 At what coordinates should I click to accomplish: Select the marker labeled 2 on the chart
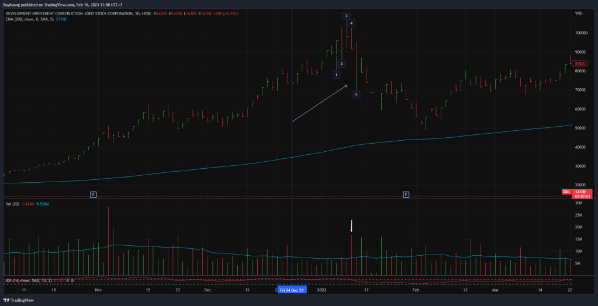(x=341, y=63)
